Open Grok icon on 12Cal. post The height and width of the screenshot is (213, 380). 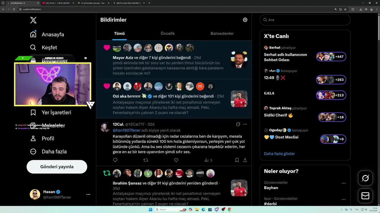(238, 124)
